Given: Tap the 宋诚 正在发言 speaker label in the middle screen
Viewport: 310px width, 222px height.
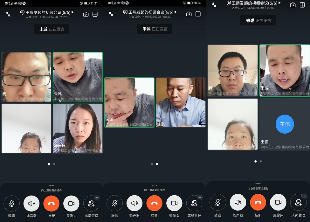Looking at the screenshot, I should [155, 29].
